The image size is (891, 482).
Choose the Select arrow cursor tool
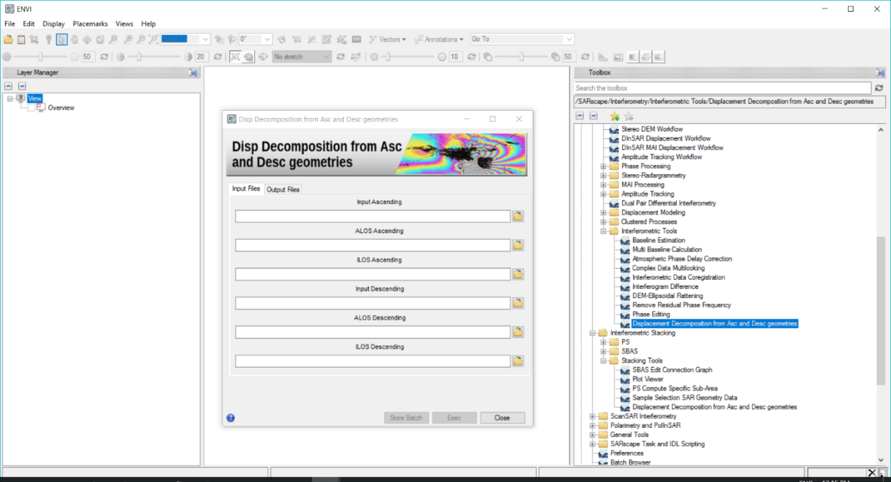62,39
